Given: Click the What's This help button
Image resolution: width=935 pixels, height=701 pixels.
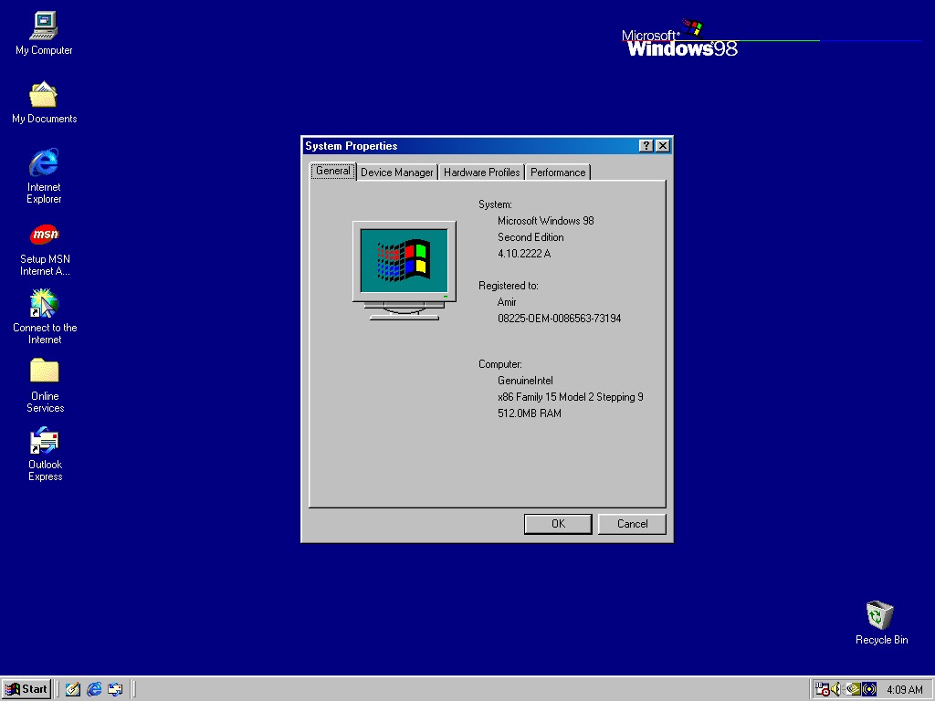Looking at the screenshot, I should tap(646, 146).
